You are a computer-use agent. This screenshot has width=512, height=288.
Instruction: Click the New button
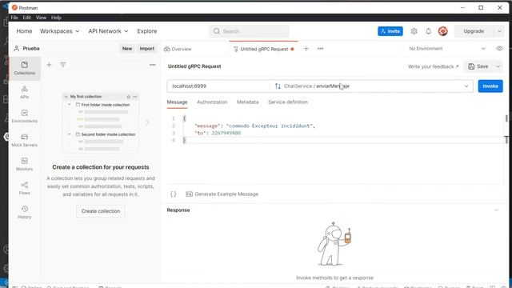(x=127, y=49)
